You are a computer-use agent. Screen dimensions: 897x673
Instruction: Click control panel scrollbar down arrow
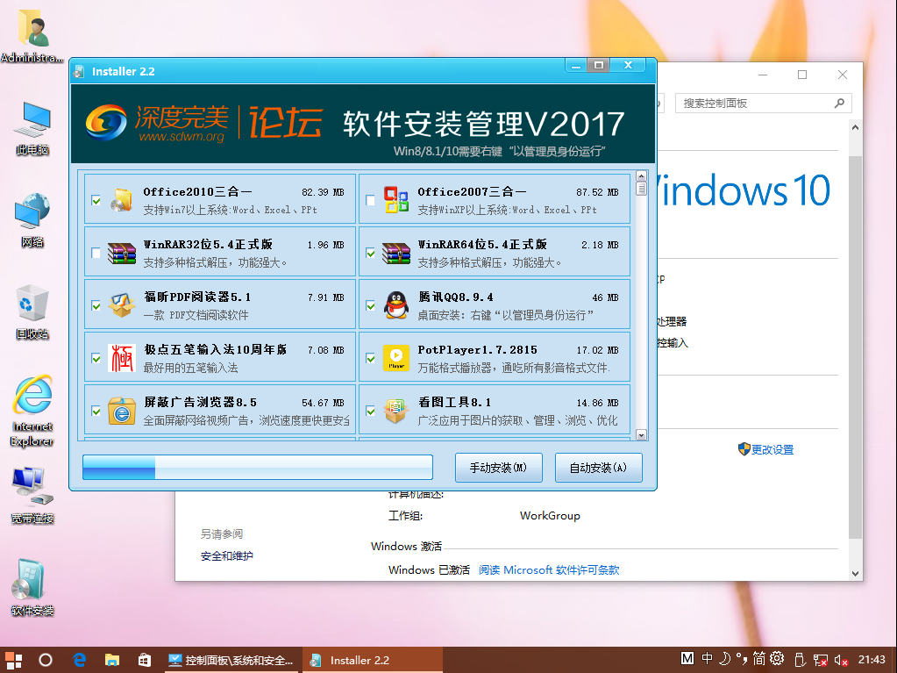pyautogui.click(x=855, y=574)
